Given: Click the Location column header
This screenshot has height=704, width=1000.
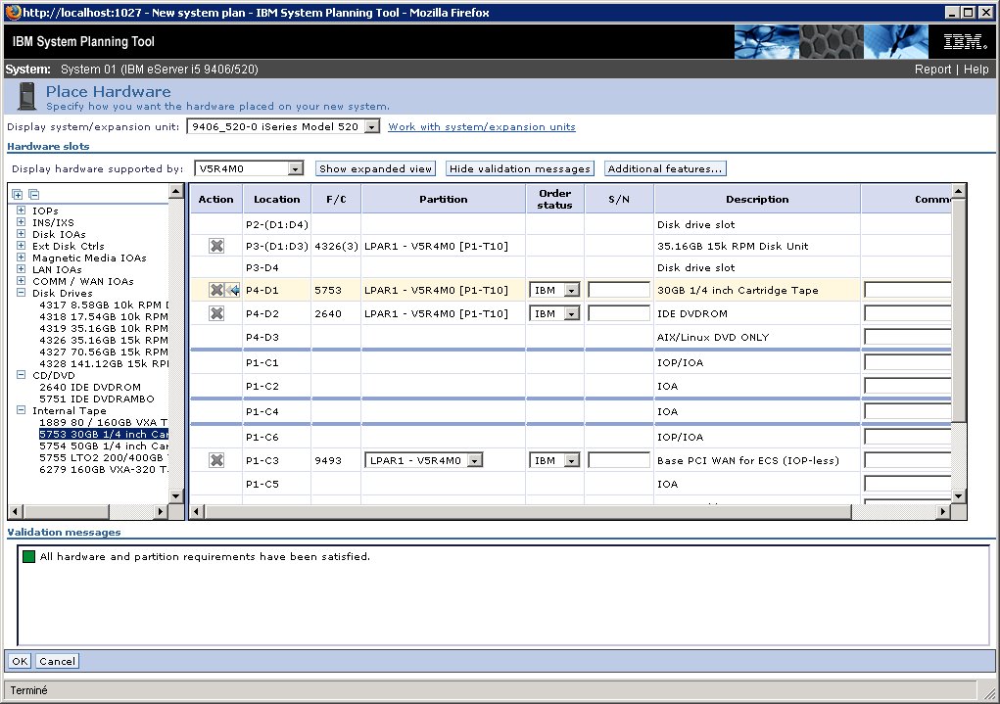Looking at the screenshot, I should point(277,199).
